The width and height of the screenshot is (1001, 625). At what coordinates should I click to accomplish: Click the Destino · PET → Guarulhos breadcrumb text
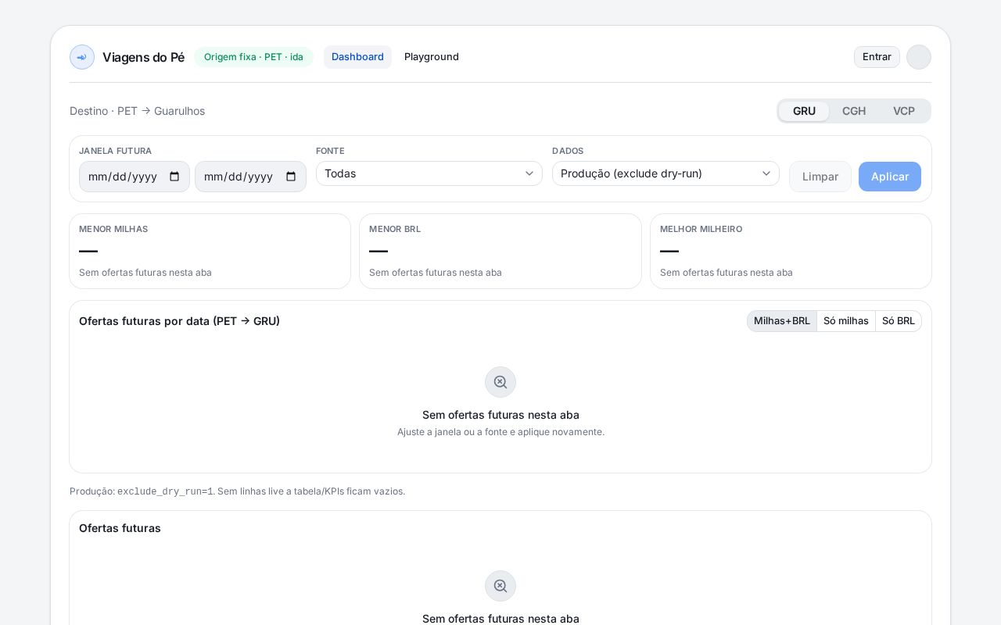pyautogui.click(x=137, y=111)
